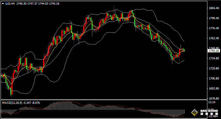Click the 1762.40 price axis label
221x119 pixels.
tap(214, 38)
